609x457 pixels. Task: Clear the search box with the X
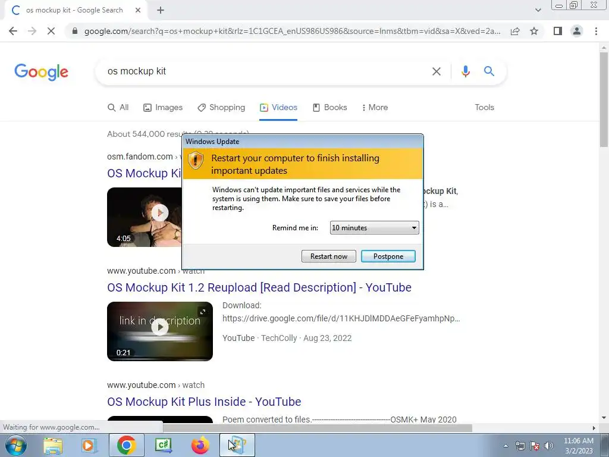pos(437,71)
